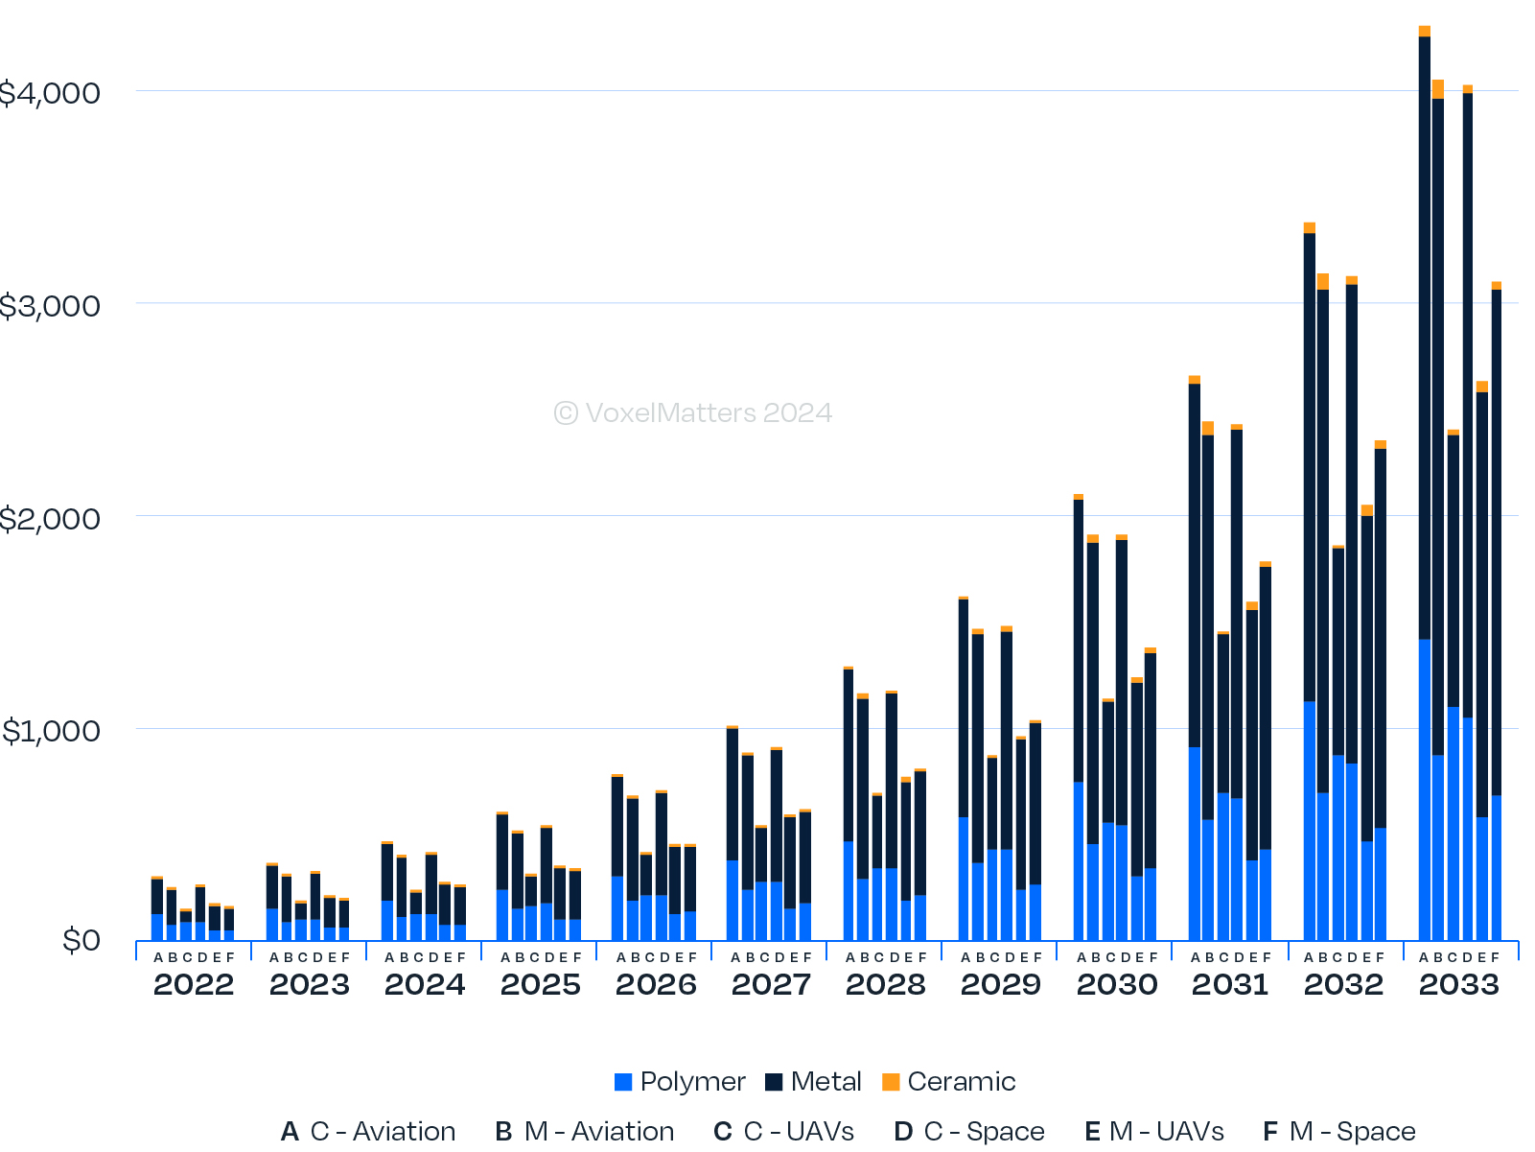The height and width of the screenshot is (1152, 1535).
Task: Select the 'B M - Aviation' key entry
Action: [x=584, y=1132]
